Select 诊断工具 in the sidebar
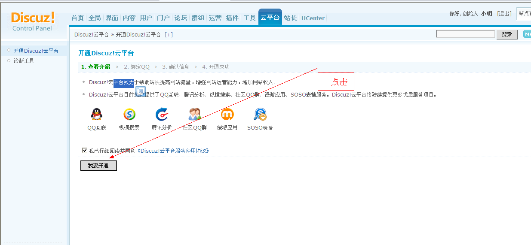 24,61
